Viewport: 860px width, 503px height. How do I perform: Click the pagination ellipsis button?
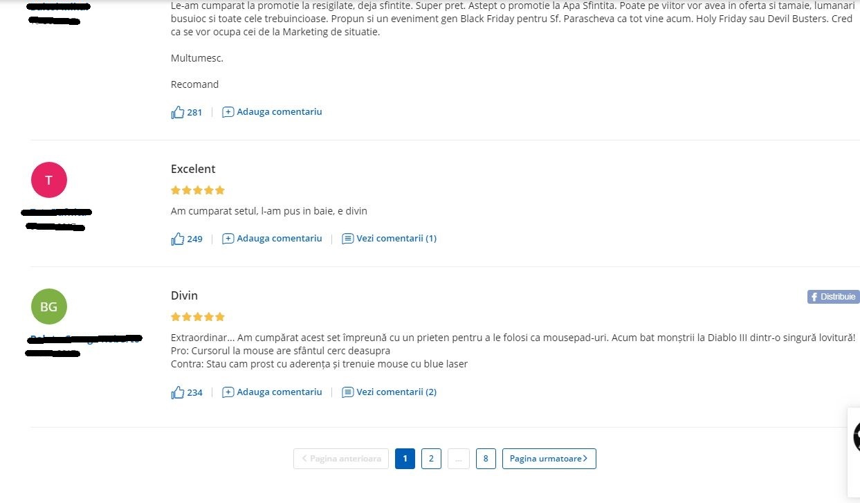(458, 459)
